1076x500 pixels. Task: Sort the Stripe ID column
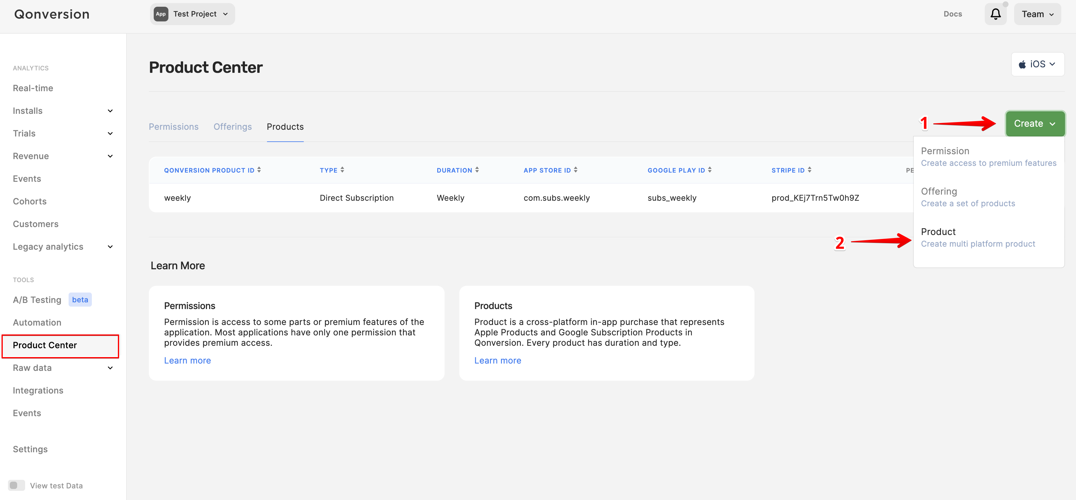tap(810, 170)
